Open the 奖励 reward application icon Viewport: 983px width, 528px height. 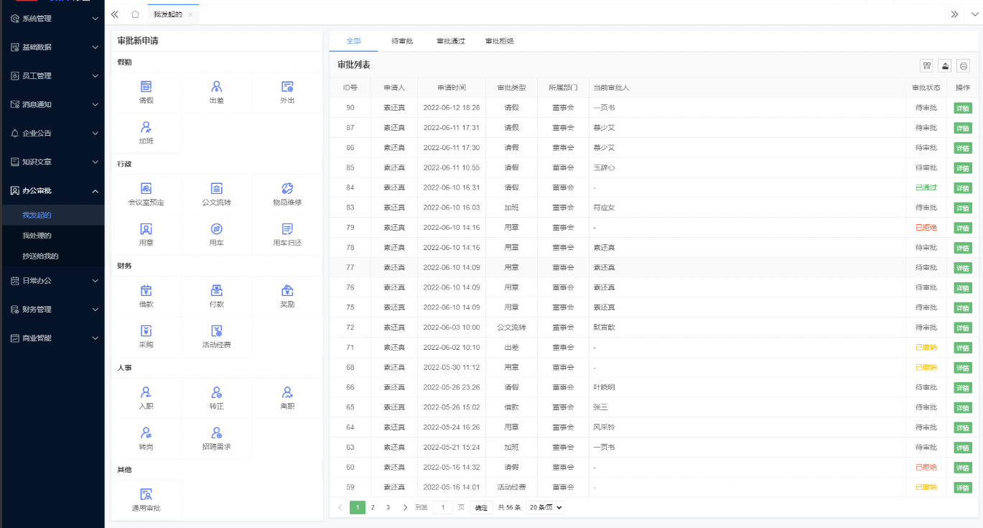[287, 290]
